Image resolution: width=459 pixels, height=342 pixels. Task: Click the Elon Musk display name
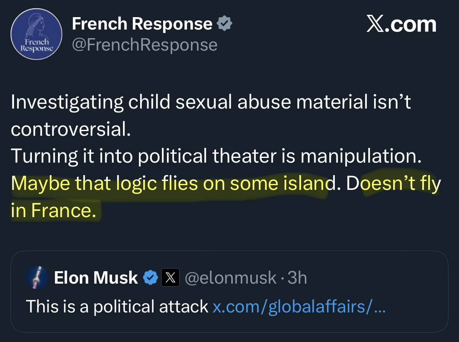[x=96, y=278]
